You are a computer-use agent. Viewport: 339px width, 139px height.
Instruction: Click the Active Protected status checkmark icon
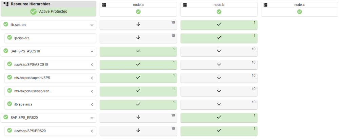[34, 12]
